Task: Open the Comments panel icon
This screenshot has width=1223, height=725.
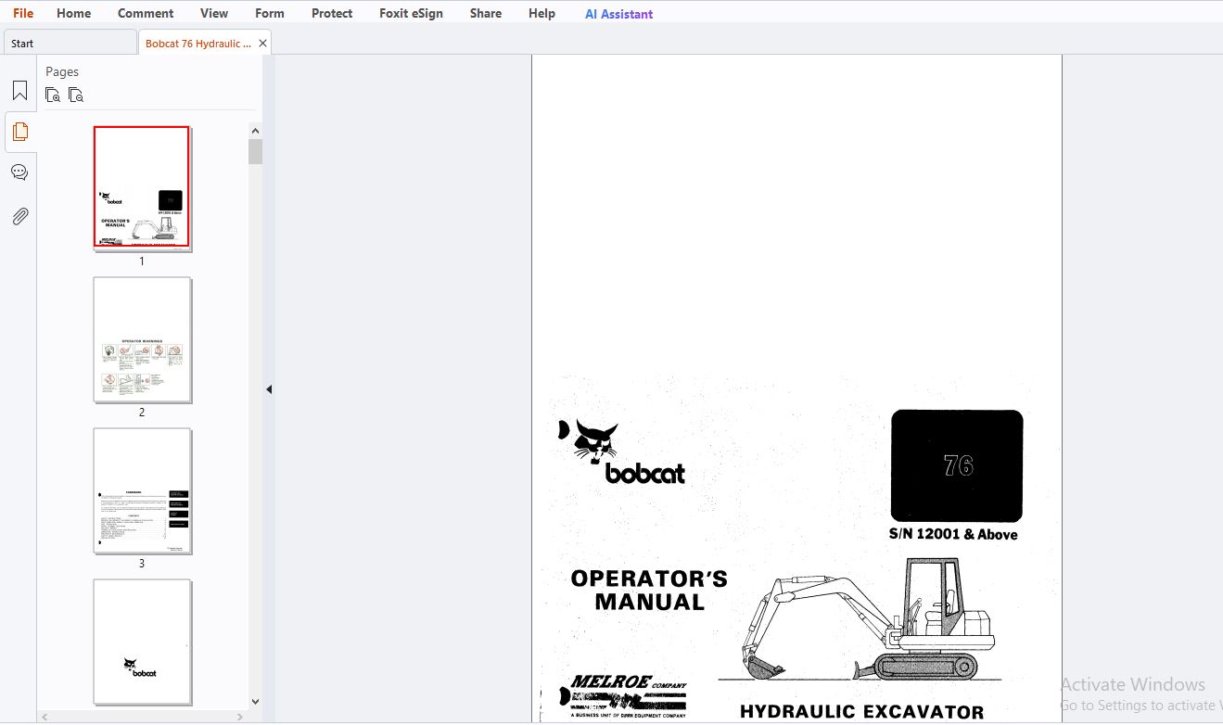Action: click(19, 172)
